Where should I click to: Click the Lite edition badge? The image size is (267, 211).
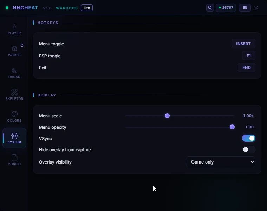point(87,8)
